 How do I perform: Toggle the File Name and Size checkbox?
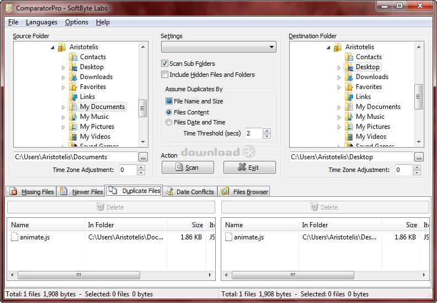point(169,101)
